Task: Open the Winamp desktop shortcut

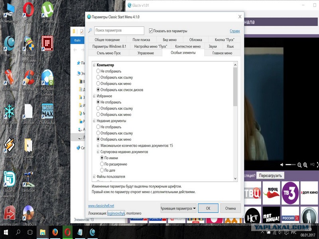Action: click(9, 148)
